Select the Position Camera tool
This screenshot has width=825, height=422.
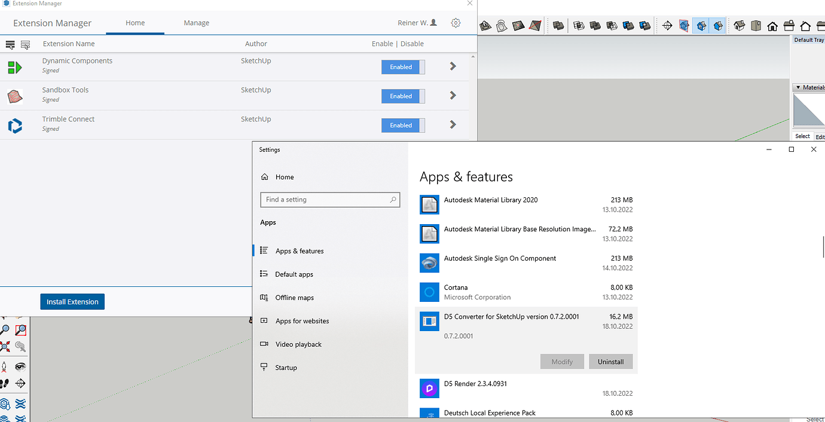click(5, 366)
